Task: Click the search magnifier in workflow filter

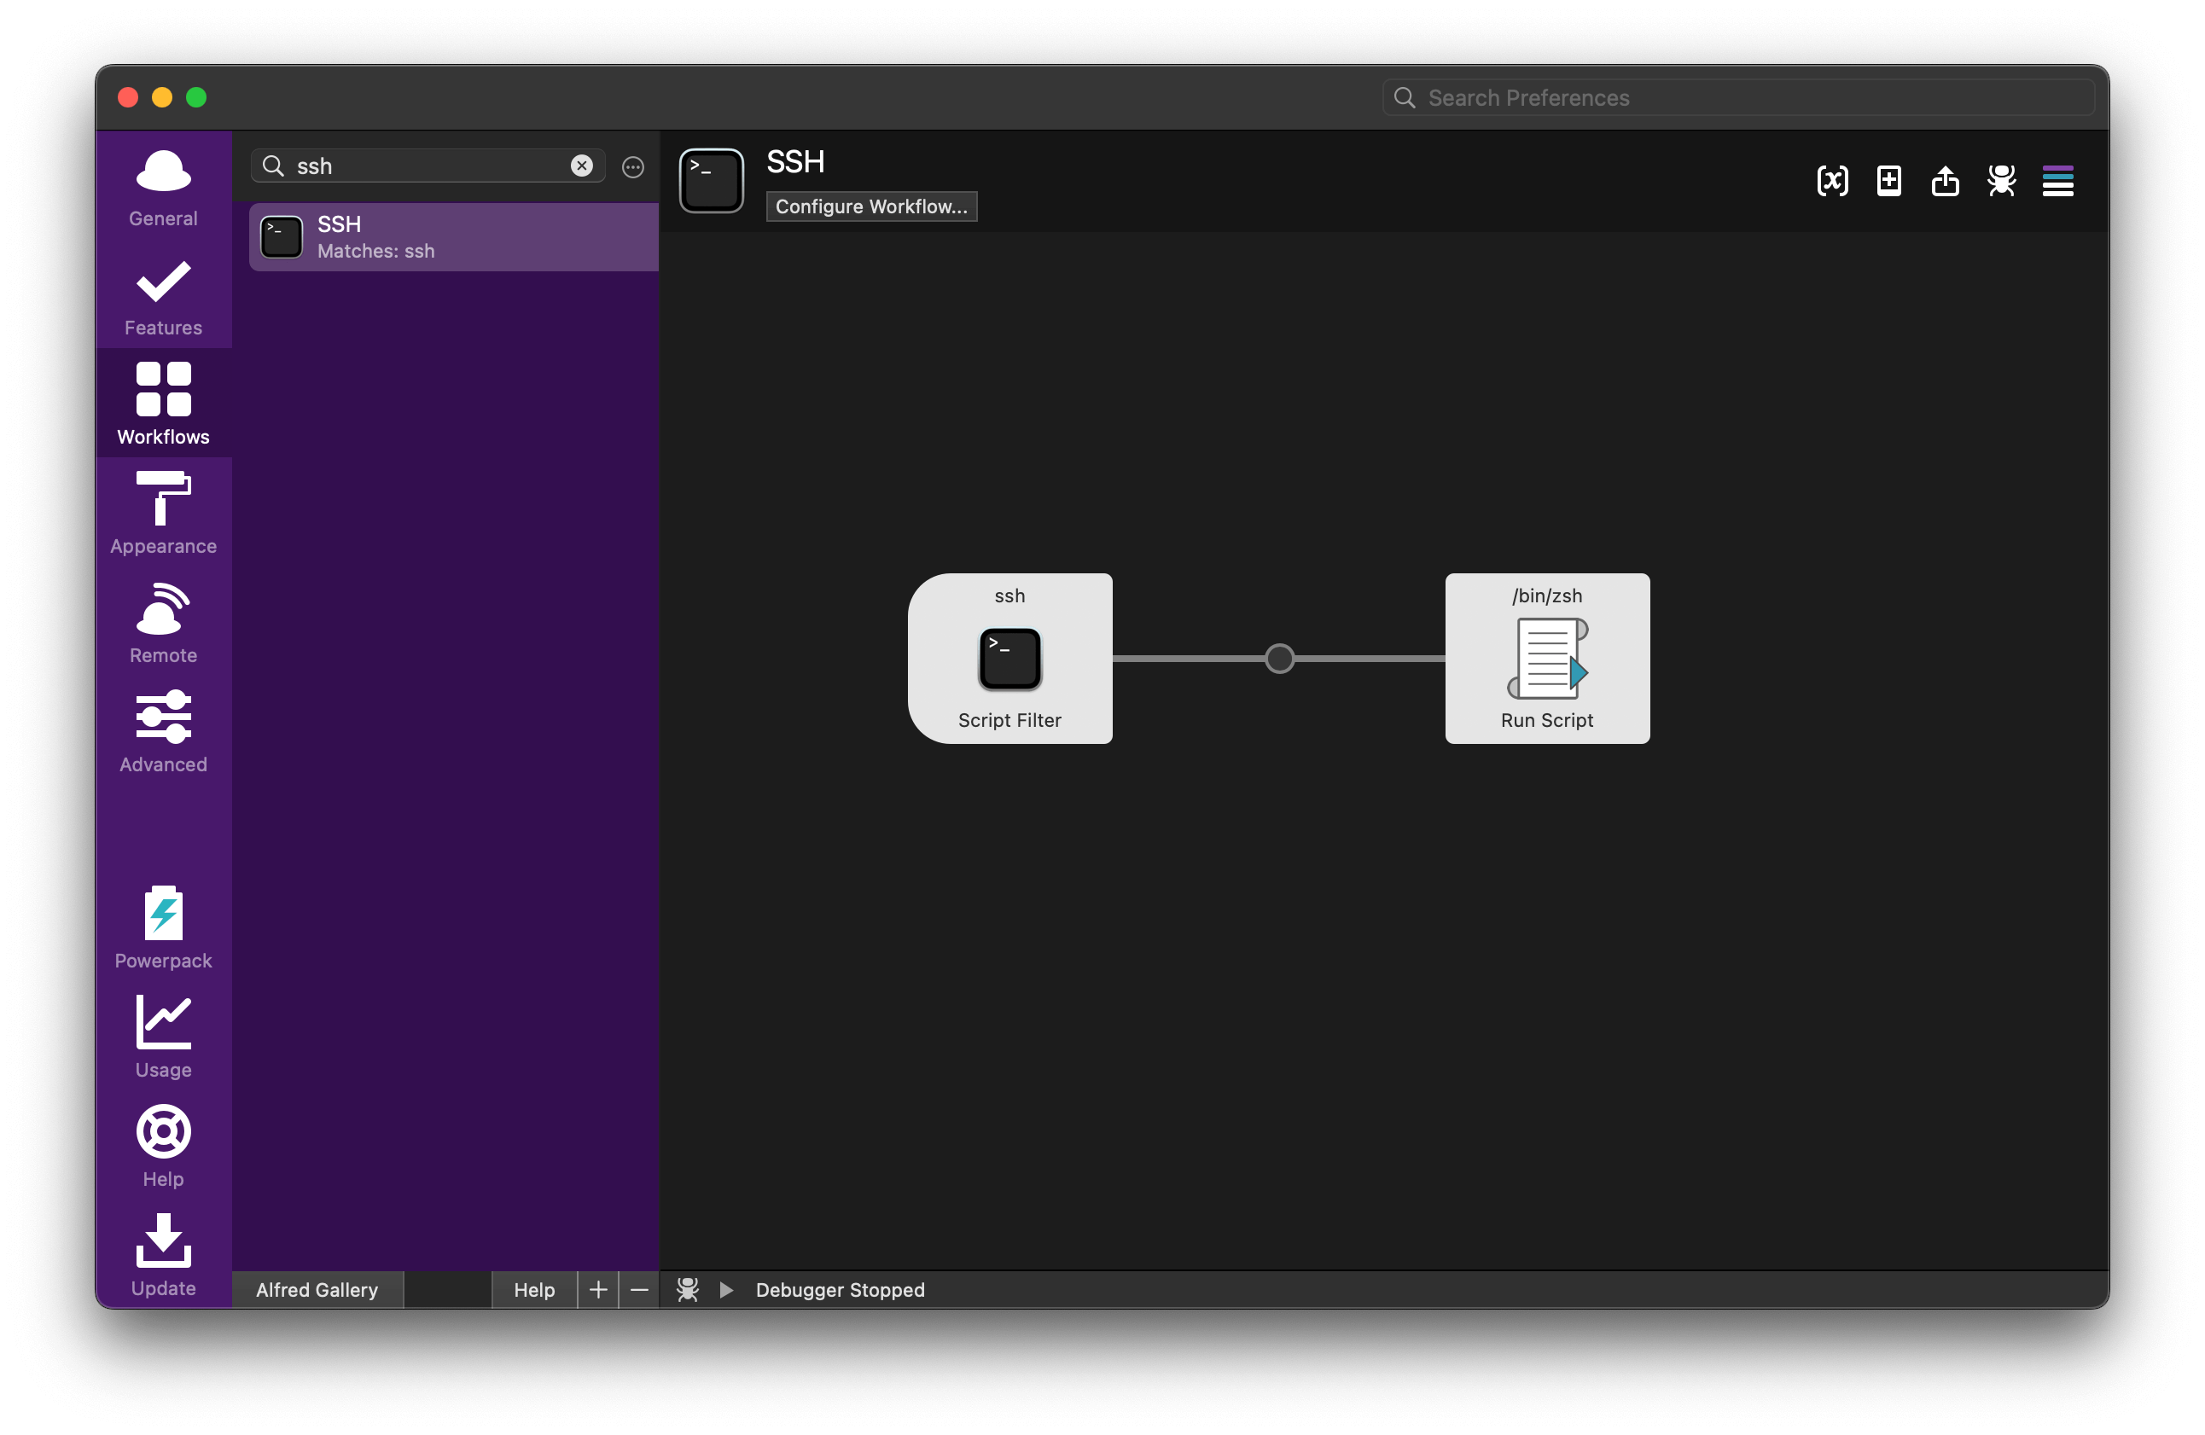Action: pos(273,166)
